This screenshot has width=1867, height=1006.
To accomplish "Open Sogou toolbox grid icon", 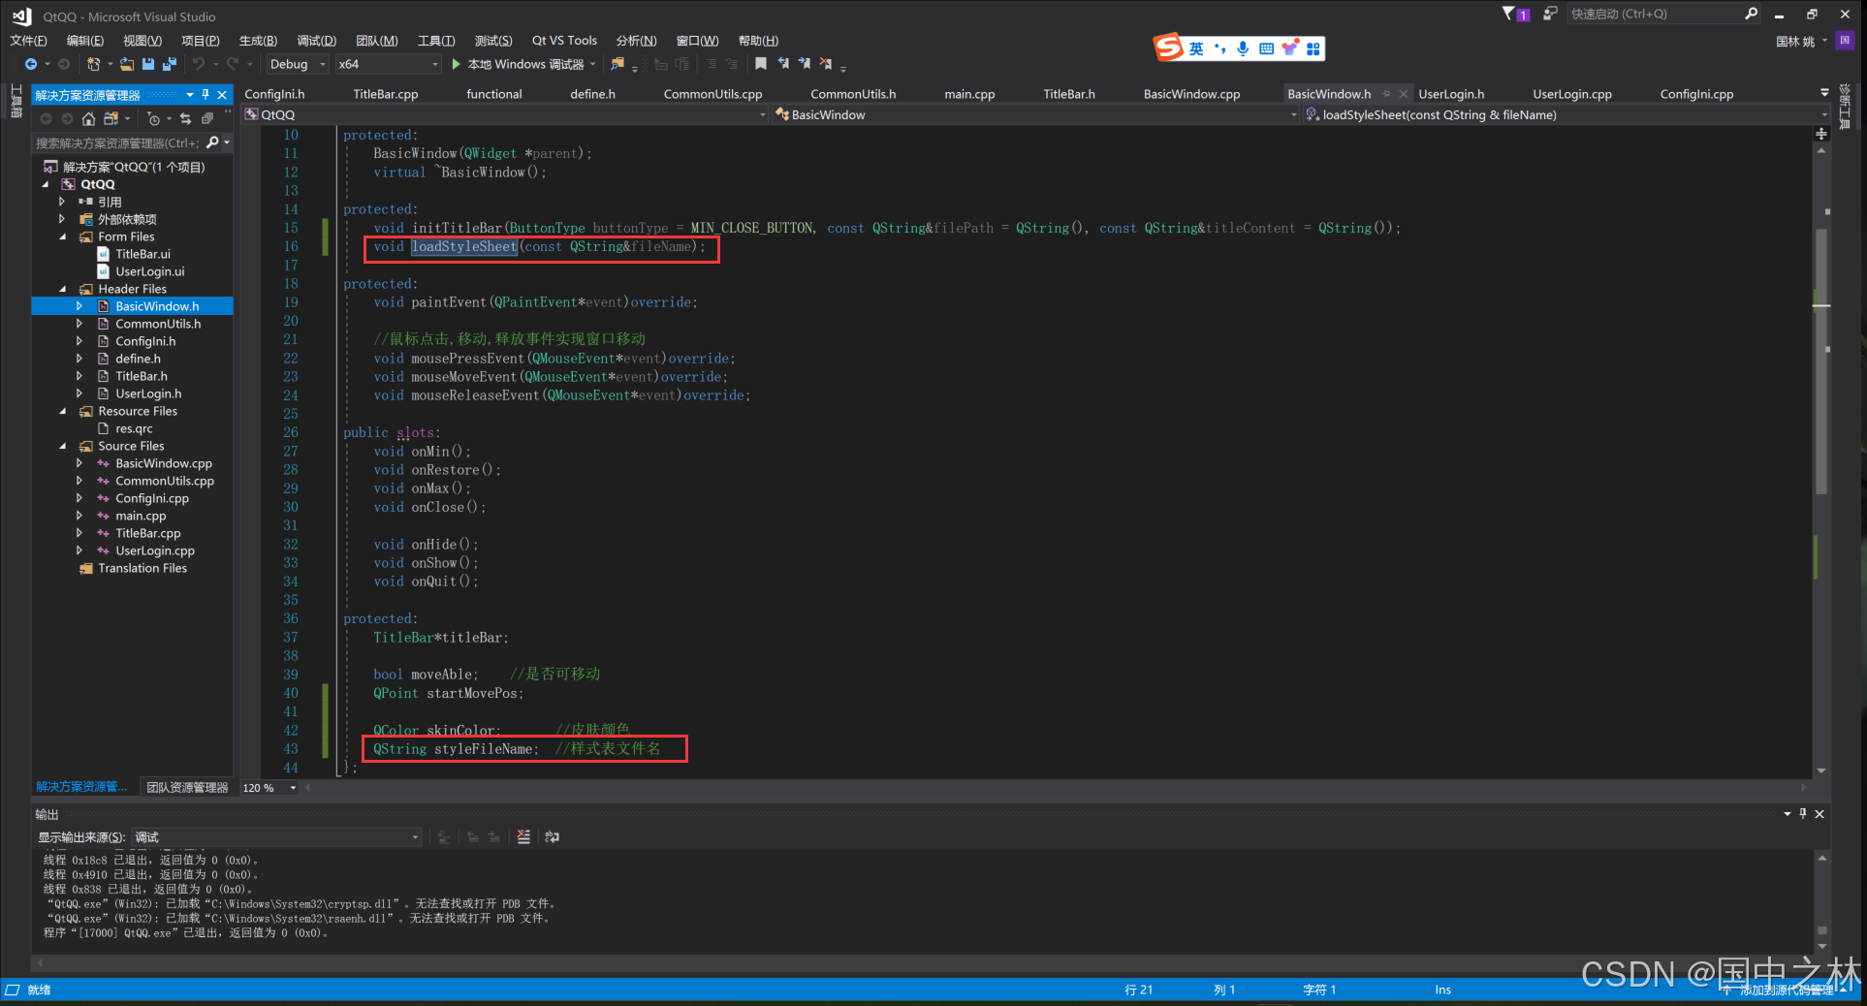I will [x=1313, y=48].
